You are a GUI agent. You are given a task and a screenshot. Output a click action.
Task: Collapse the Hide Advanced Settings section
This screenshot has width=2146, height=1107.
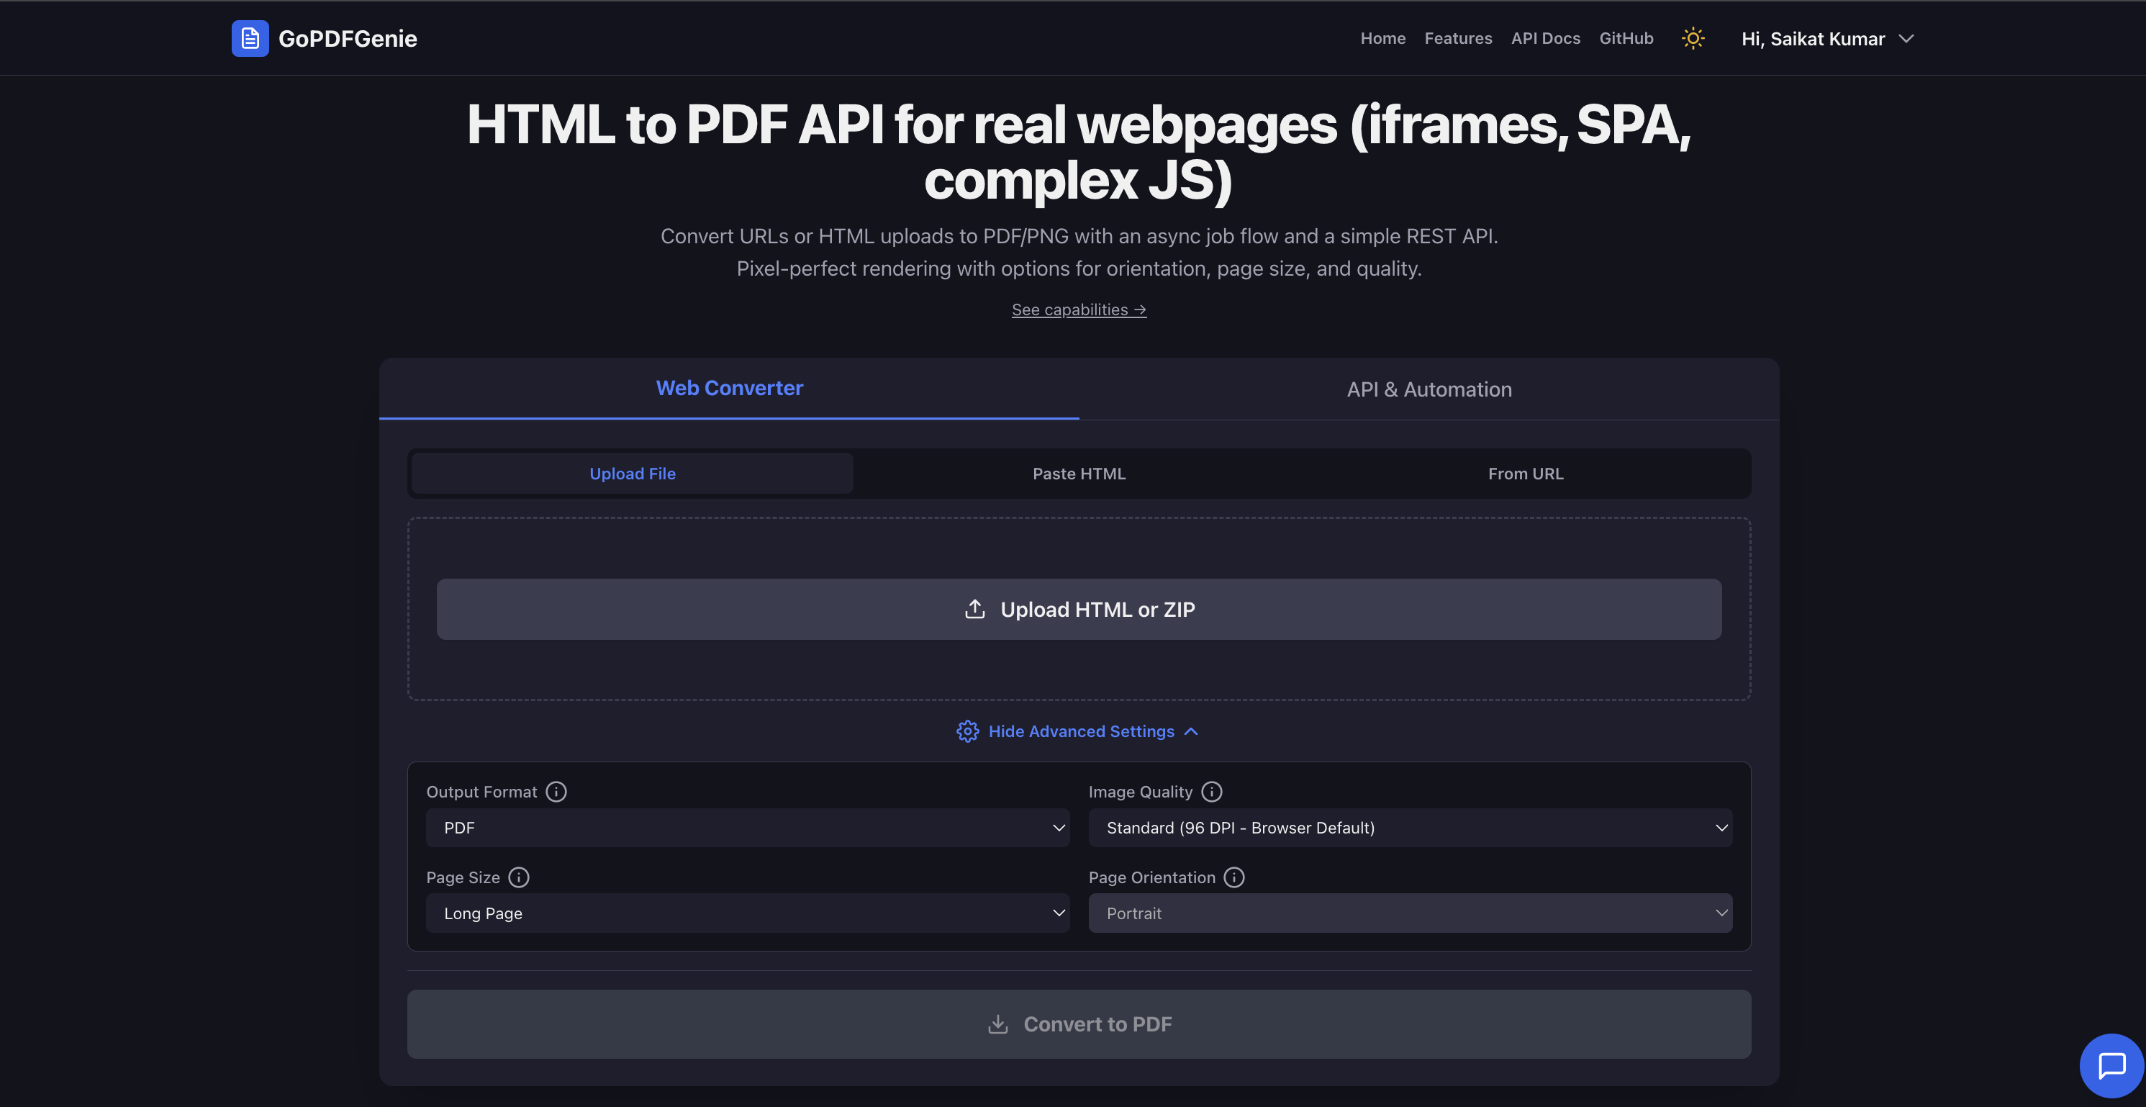[1080, 731]
